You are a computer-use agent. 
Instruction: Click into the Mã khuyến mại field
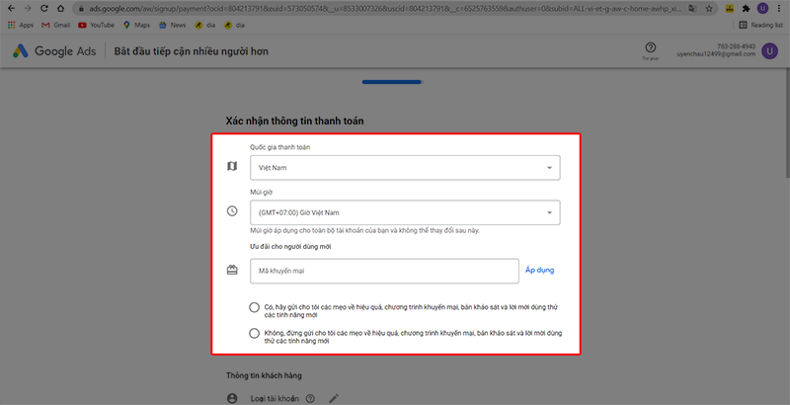coord(383,271)
